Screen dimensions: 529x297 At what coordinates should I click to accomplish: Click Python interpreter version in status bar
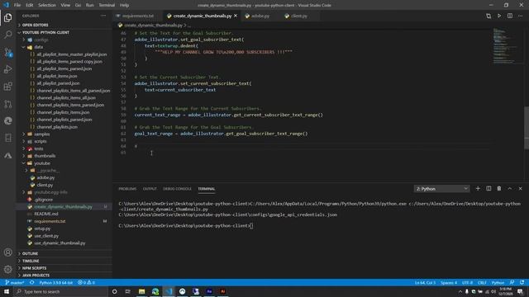(x=55, y=282)
